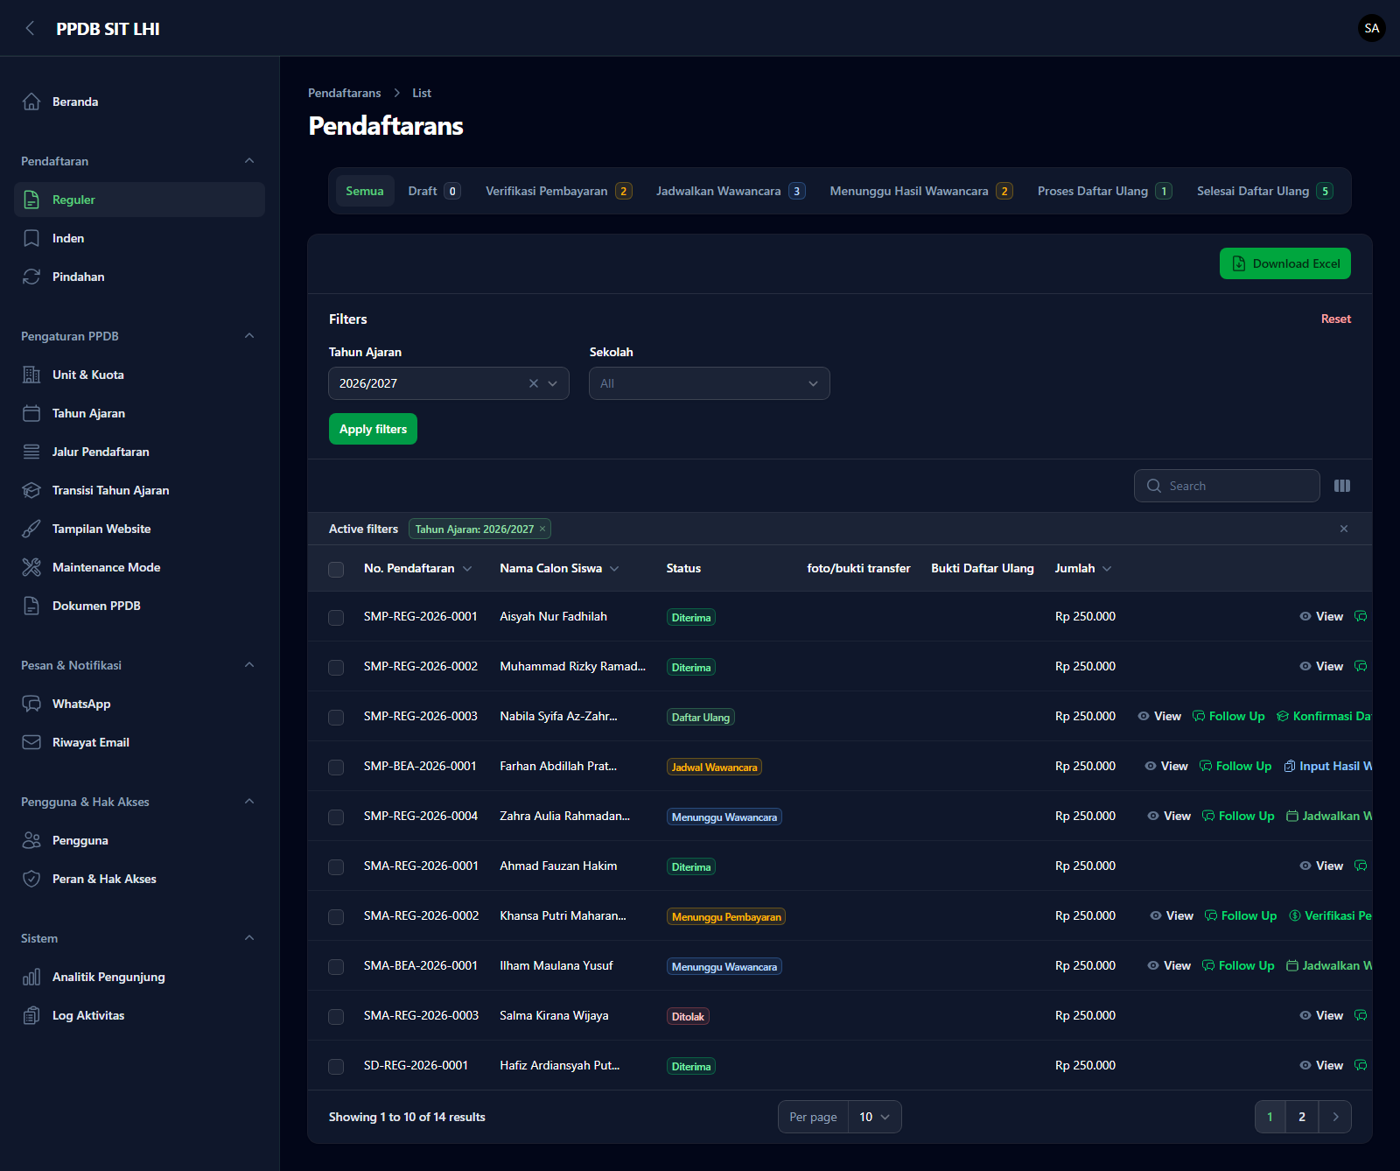Click the WhatsApp chat bubble icon

pyautogui.click(x=31, y=704)
